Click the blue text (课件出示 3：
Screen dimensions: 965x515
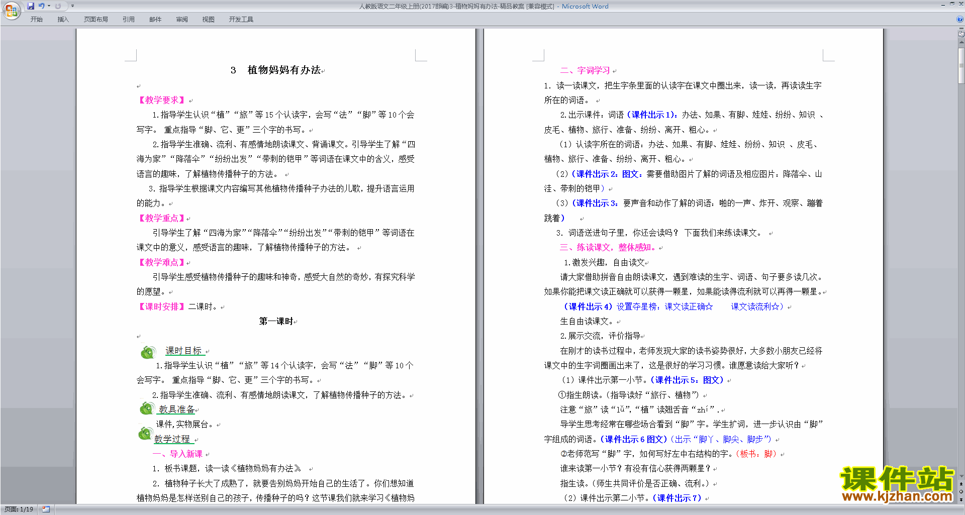tap(595, 203)
